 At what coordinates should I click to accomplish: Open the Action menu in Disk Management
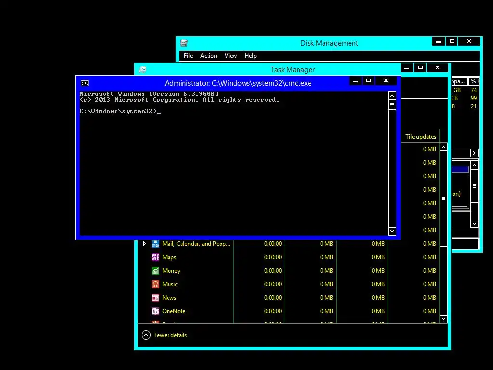point(208,56)
